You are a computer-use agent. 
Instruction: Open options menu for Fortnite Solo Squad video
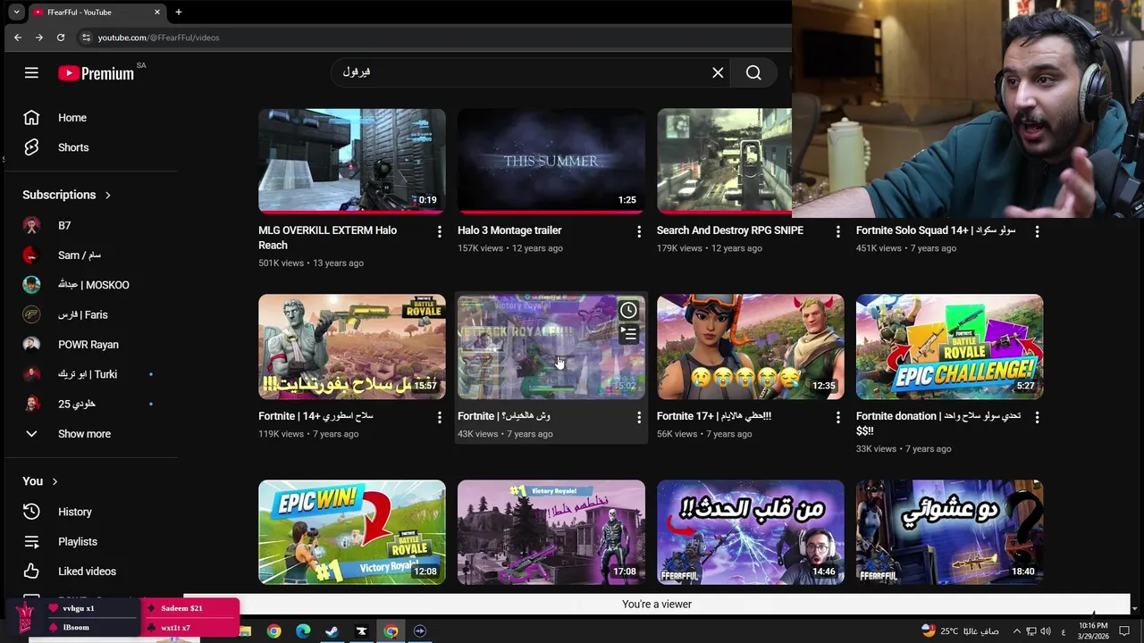[x=1037, y=231]
